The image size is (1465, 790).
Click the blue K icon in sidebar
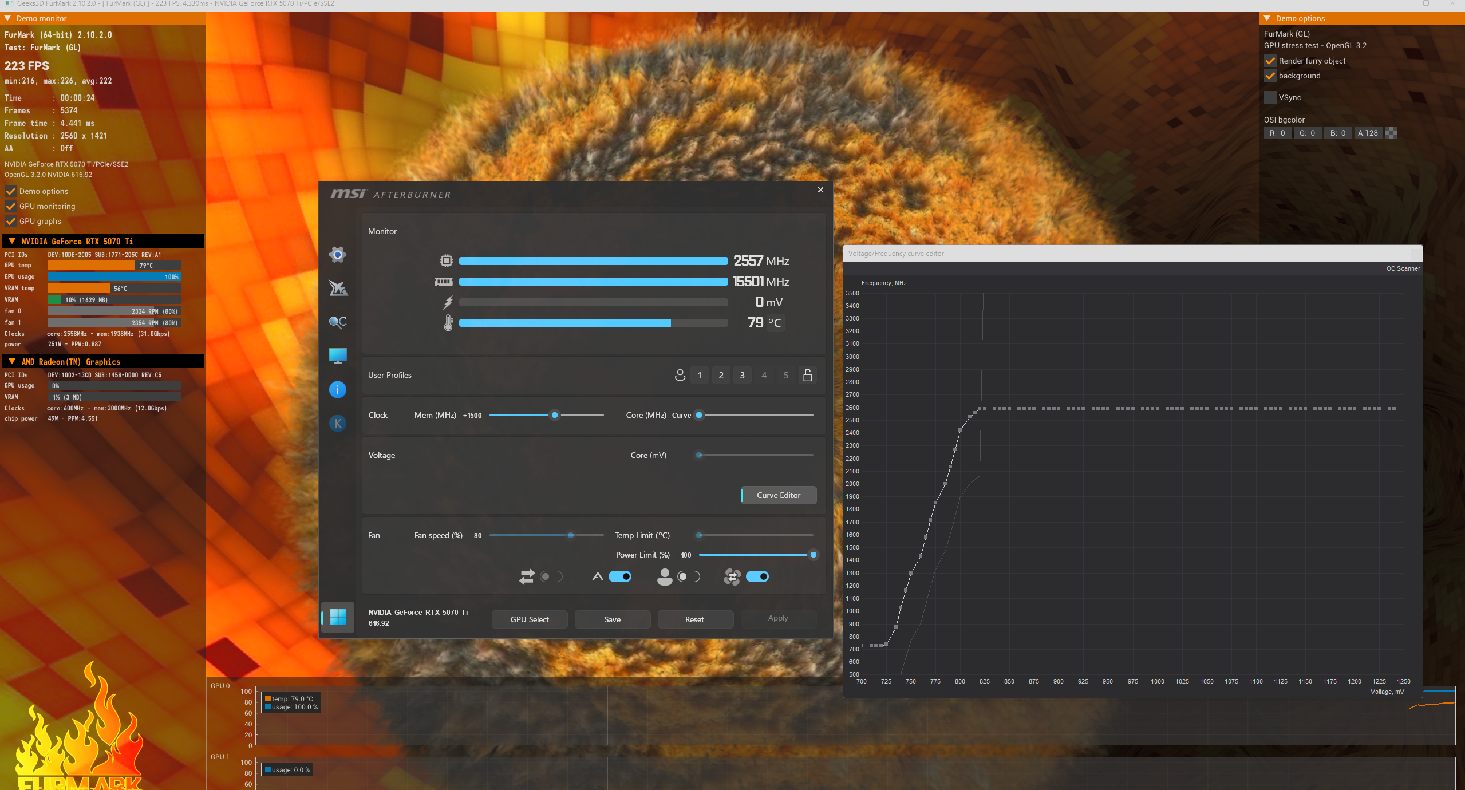tap(338, 424)
